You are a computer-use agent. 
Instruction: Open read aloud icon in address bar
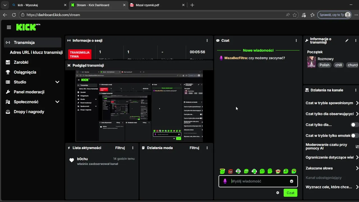(288, 15)
